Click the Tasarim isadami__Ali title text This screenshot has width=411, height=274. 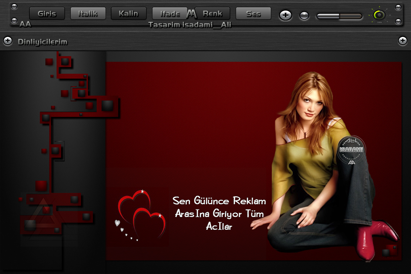tap(190, 25)
